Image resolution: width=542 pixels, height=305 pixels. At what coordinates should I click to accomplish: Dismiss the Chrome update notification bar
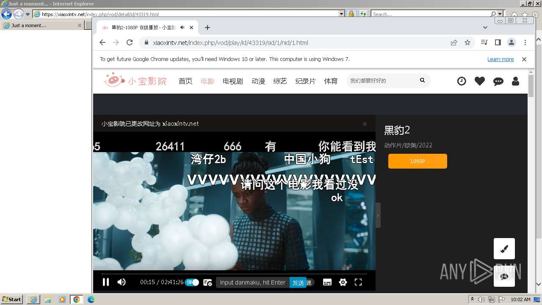click(524, 59)
